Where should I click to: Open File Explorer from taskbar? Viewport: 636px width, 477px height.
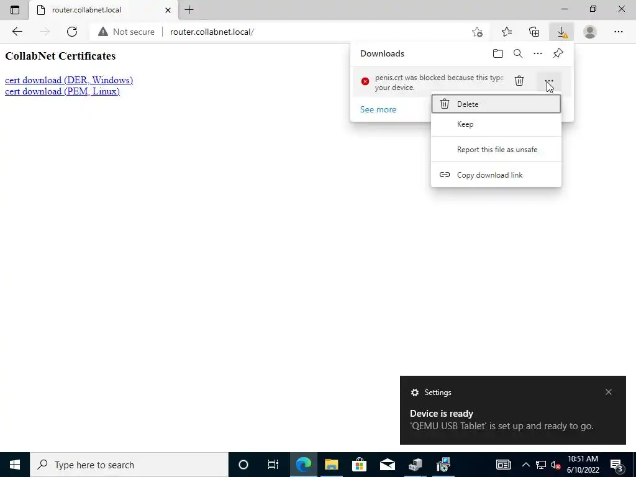coord(332,465)
